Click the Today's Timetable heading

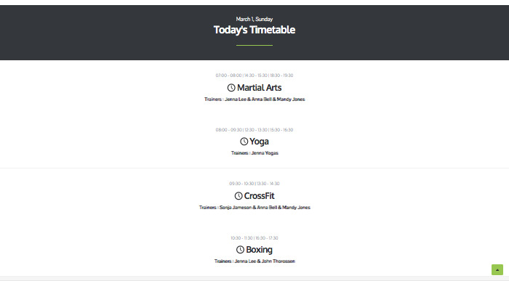[x=254, y=30]
